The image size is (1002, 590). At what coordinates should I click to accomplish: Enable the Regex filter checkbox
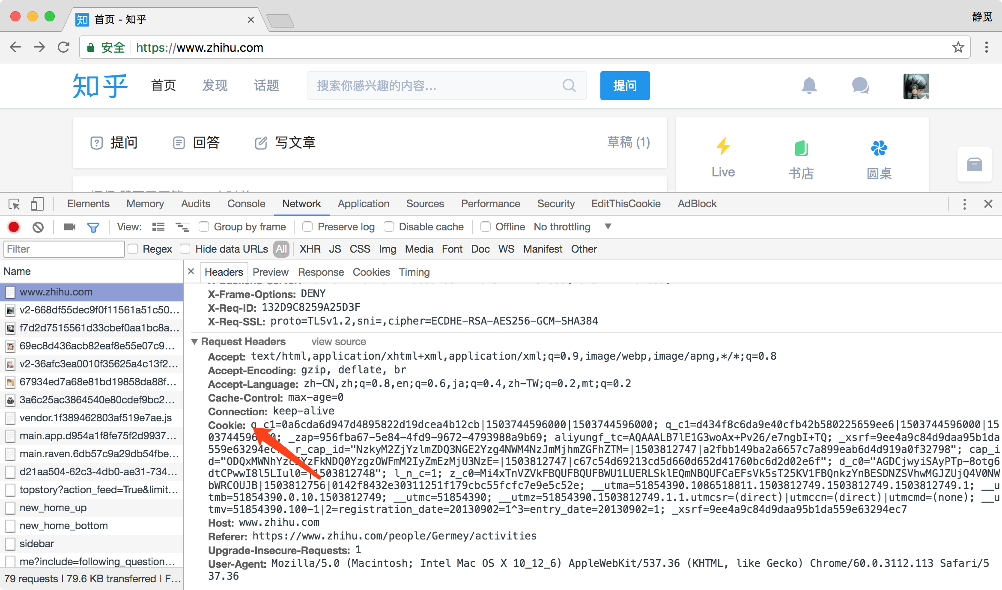133,249
